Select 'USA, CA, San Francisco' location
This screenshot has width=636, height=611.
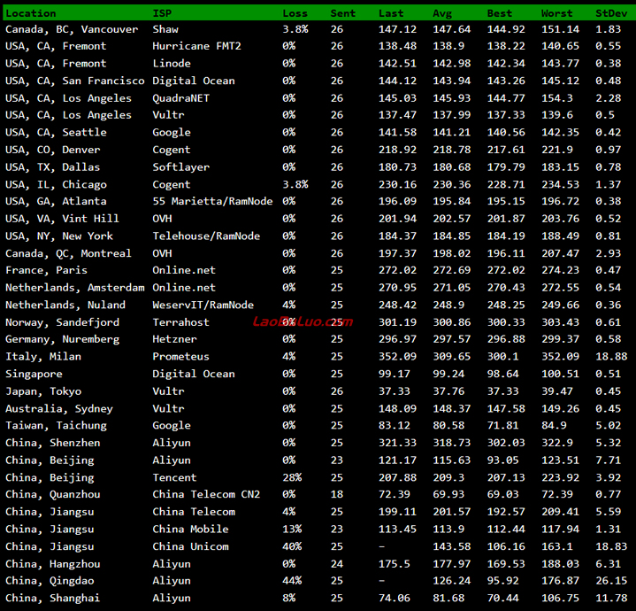click(x=75, y=81)
